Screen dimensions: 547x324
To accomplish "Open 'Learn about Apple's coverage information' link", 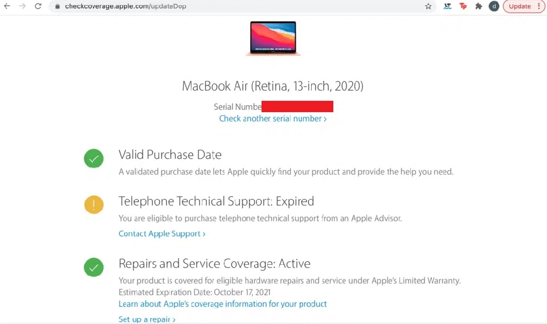I will click(x=223, y=304).
